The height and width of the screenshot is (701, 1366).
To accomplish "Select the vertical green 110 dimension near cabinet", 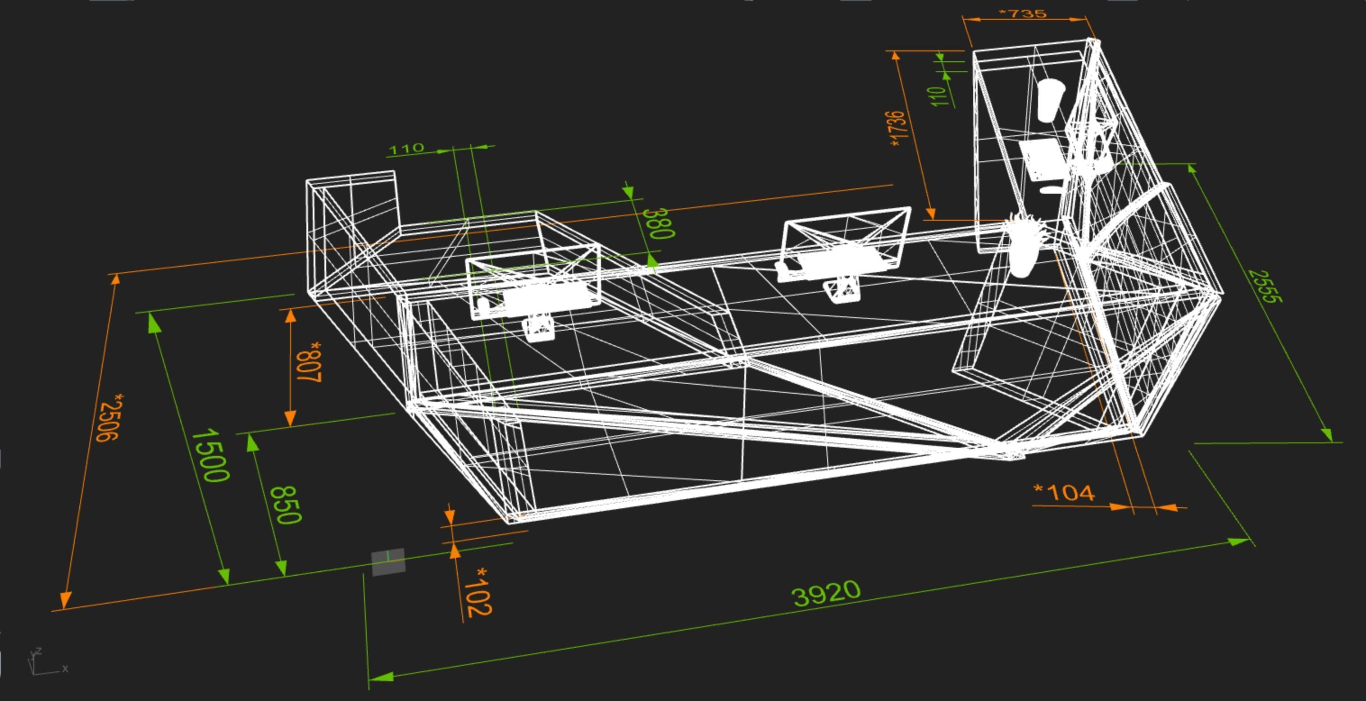I will (938, 96).
